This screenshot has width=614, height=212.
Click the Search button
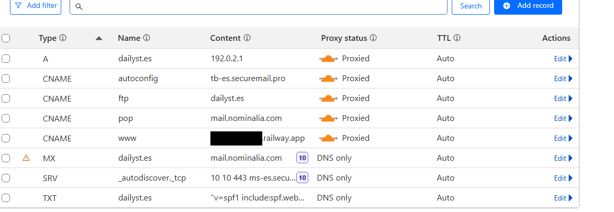coord(471,6)
